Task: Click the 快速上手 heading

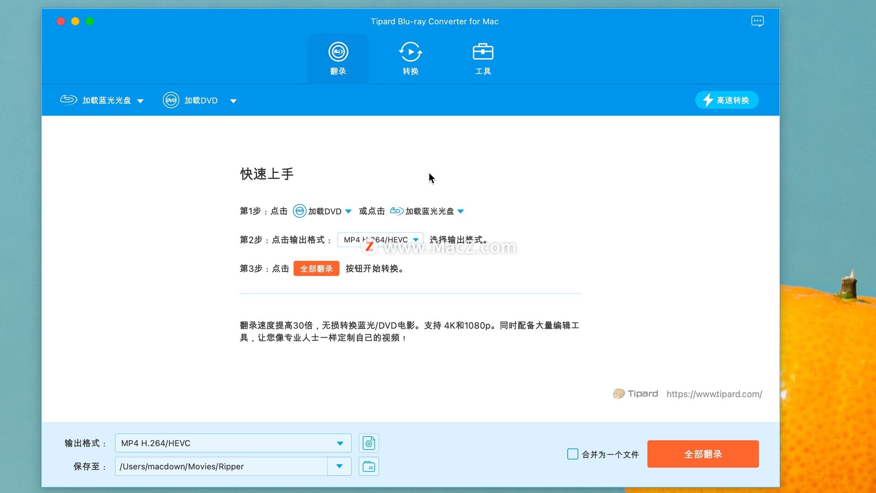Action: [267, 174]
